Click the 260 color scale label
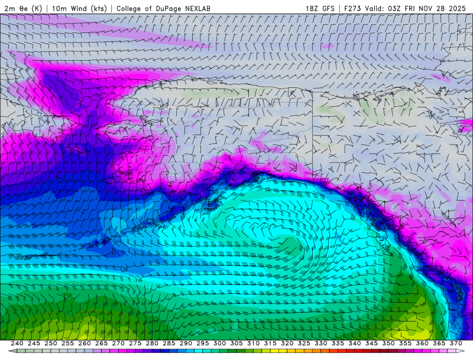 [x=85, y=343]
